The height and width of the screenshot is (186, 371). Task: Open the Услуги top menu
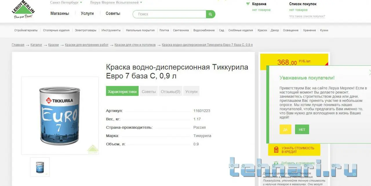point(87,14)
